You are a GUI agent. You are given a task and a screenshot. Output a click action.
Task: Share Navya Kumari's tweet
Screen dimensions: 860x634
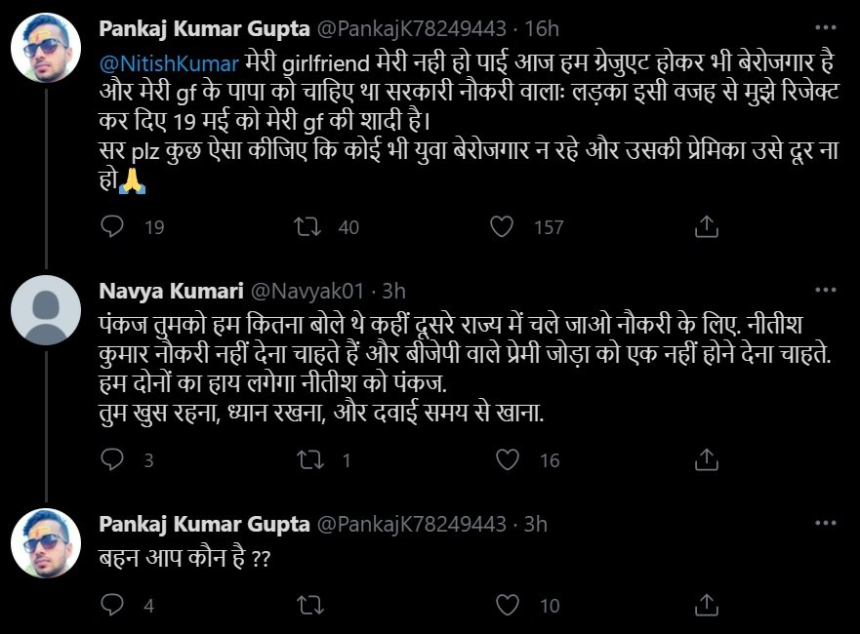point(705,460)
